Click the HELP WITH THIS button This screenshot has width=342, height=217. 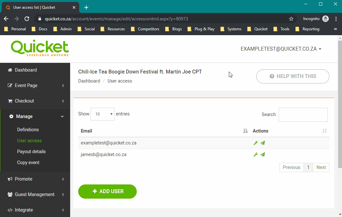click(x=293, y=76)
